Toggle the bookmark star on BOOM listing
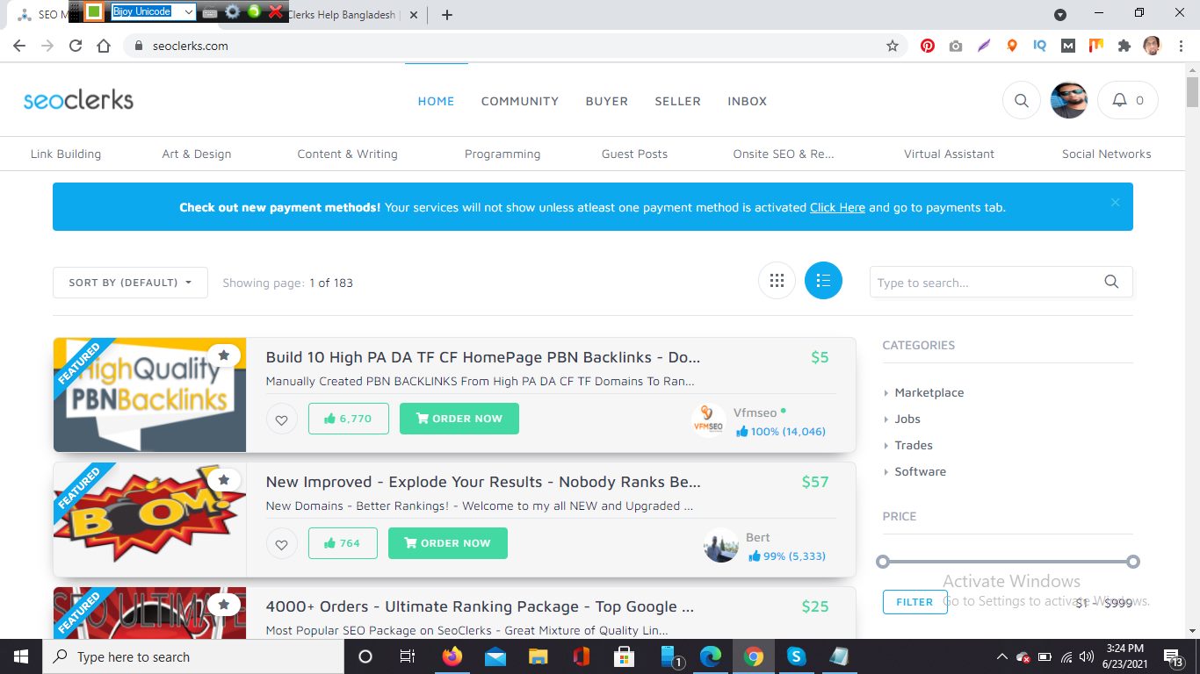The height and width of the screenshot is (674, 1200). click(224, 480)
